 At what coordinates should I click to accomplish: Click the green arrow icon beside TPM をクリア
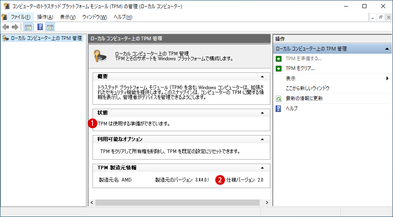(278, 68)
